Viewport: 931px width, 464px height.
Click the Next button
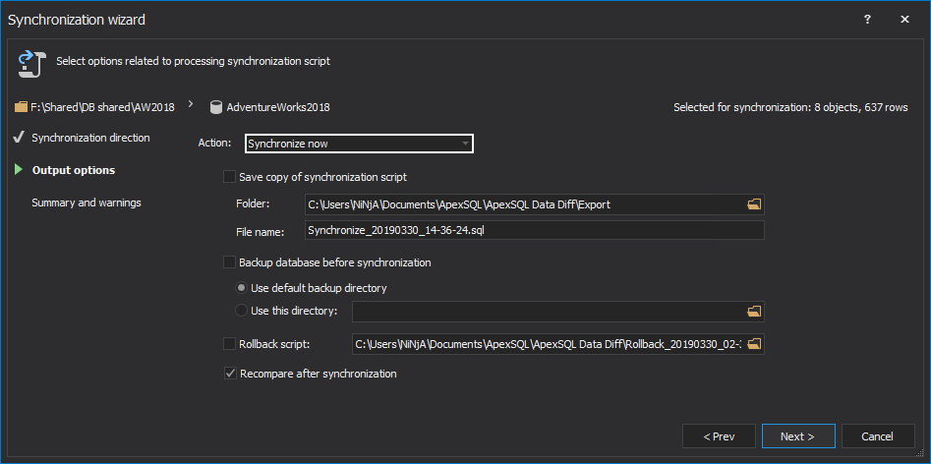pyautogui.click(x=798, y=436)
